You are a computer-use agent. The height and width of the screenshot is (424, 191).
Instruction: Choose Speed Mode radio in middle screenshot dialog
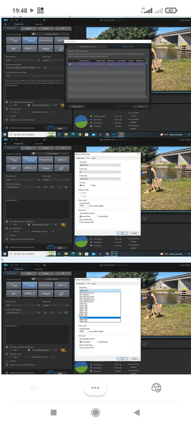pos(80,216)
